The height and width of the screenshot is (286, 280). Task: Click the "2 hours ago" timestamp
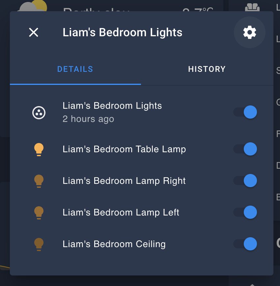click(x=88, y=119)
